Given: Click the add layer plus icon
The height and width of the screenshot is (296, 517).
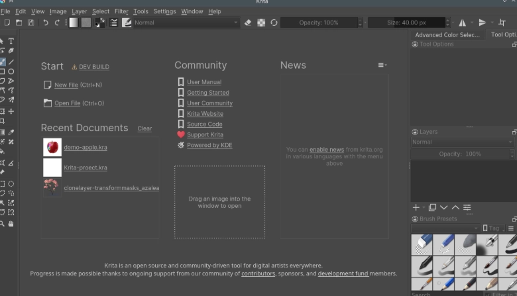Looking at the screenshot, I should coord(416,208).
